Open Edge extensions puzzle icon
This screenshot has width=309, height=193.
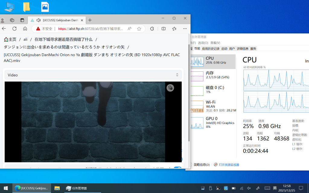coord(152,29)
